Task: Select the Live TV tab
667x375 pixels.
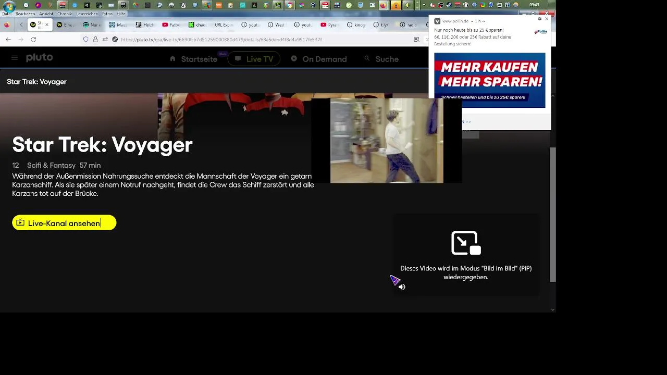Action: [254, 59]
